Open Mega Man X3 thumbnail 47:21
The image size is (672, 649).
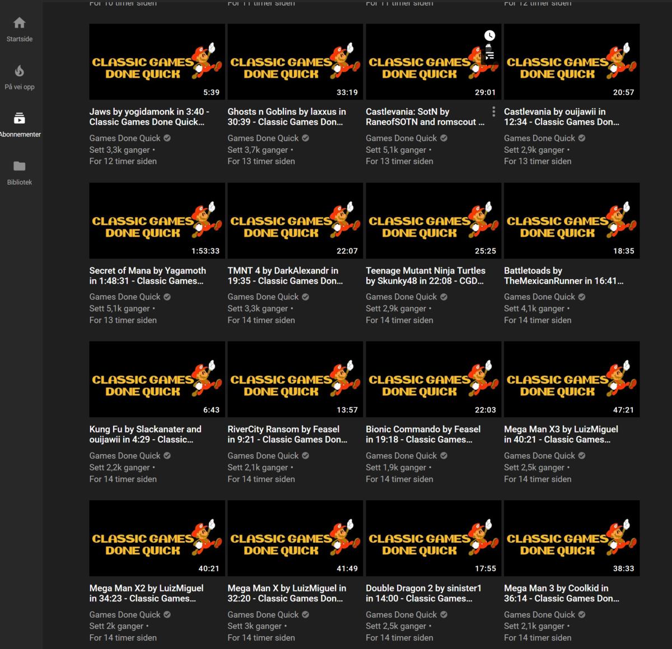coord(572,380)
